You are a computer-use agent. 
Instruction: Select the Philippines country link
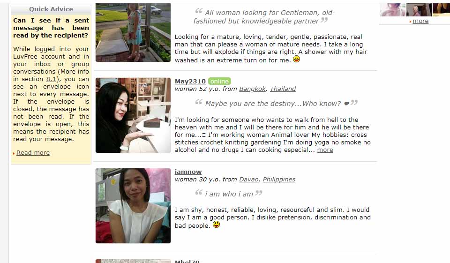(279, 180)
